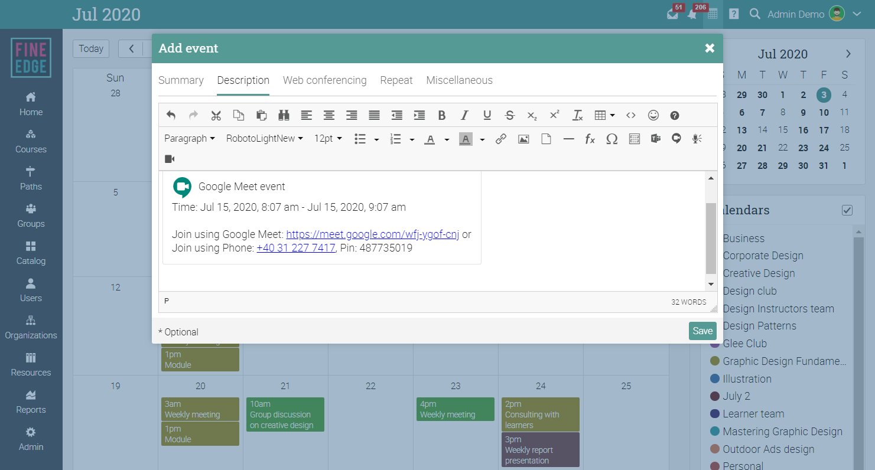875x470 pixels.
Task: Apply subscript formatting
Action: pos(532,116)
